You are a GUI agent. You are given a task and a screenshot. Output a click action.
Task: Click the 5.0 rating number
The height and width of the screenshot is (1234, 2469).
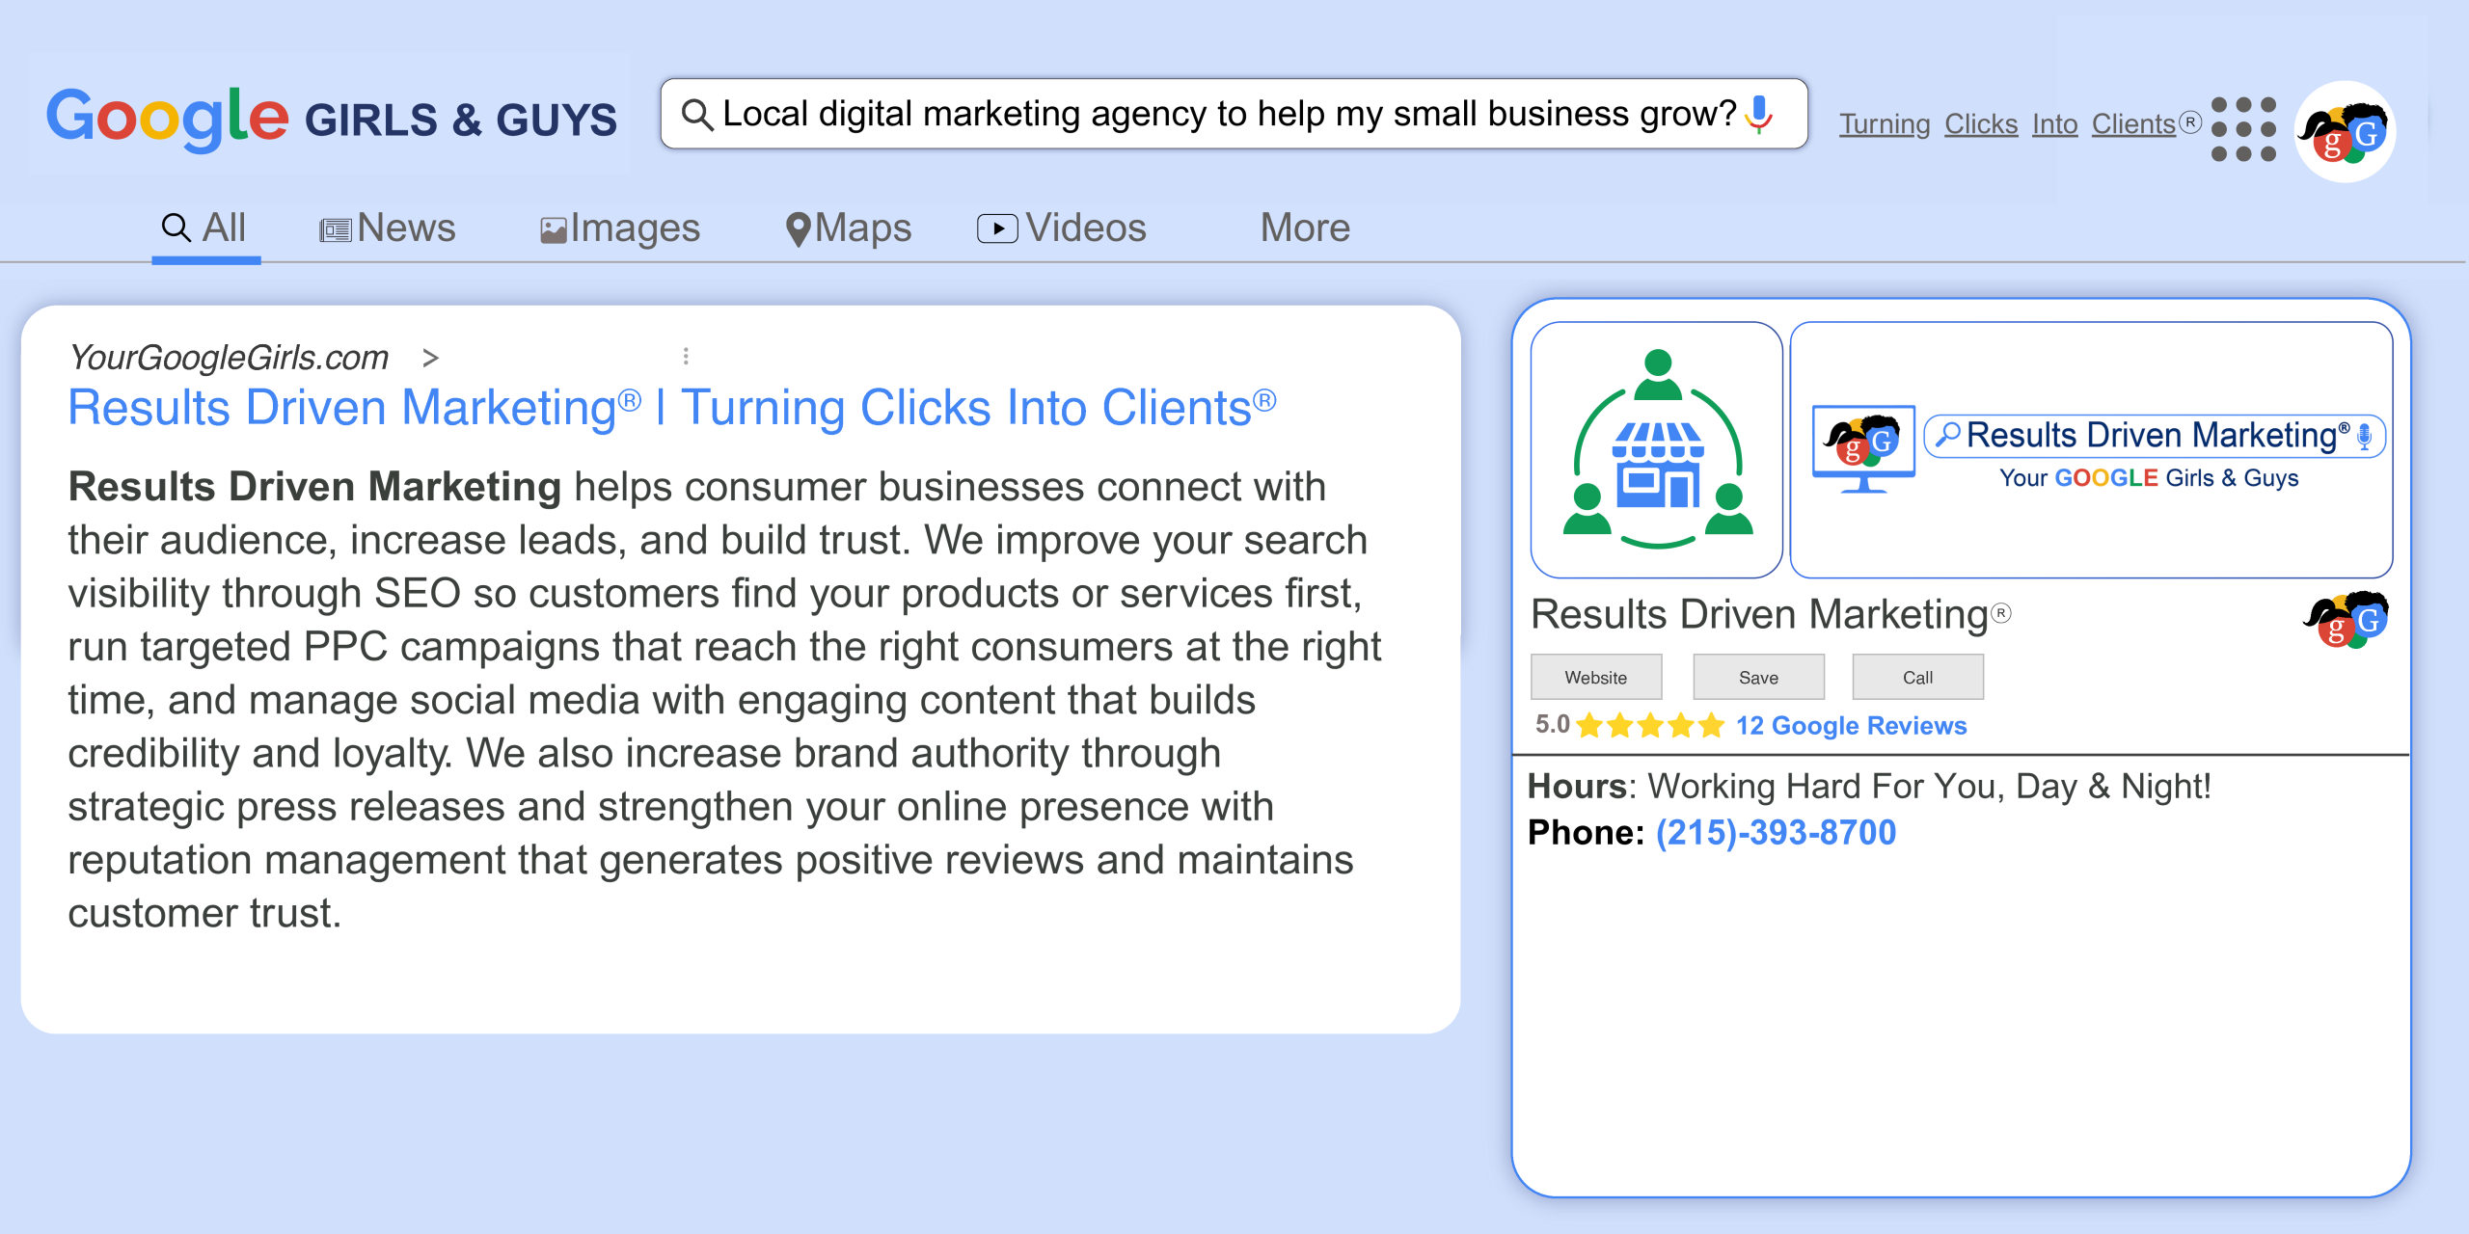(x=1552, y=725)
